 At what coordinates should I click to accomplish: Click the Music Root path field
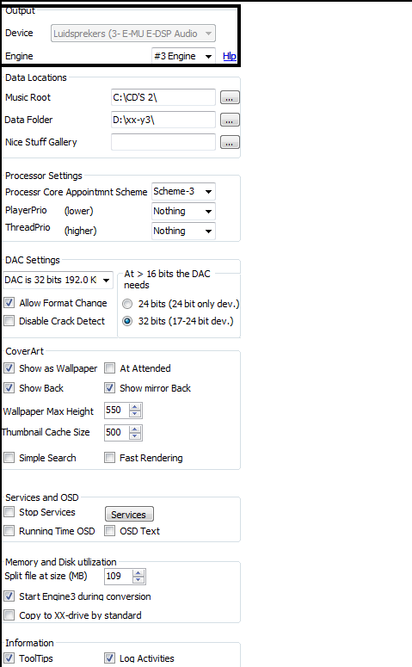coord(163,97)
